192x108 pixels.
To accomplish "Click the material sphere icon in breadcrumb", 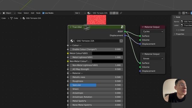I will [x=24, y=18].
